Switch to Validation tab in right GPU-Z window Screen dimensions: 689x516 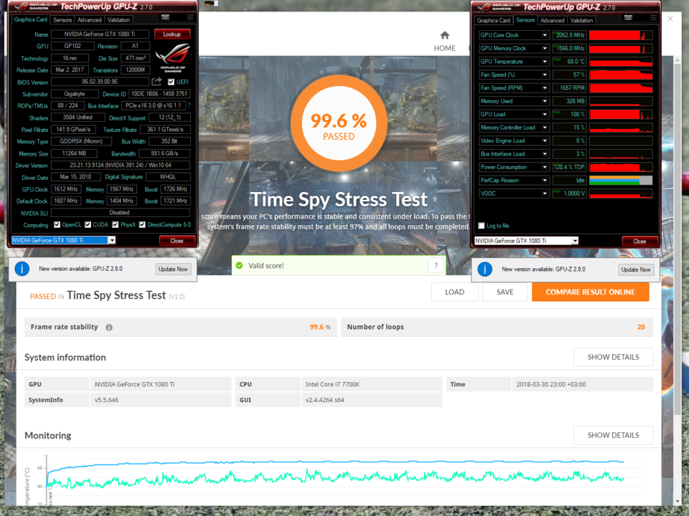coord(581,20)
